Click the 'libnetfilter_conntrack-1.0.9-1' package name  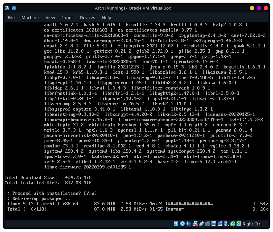point(171,88)
